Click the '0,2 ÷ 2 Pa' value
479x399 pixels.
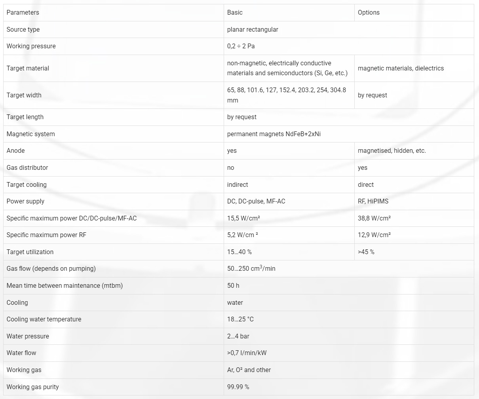[x=241, y=46]
